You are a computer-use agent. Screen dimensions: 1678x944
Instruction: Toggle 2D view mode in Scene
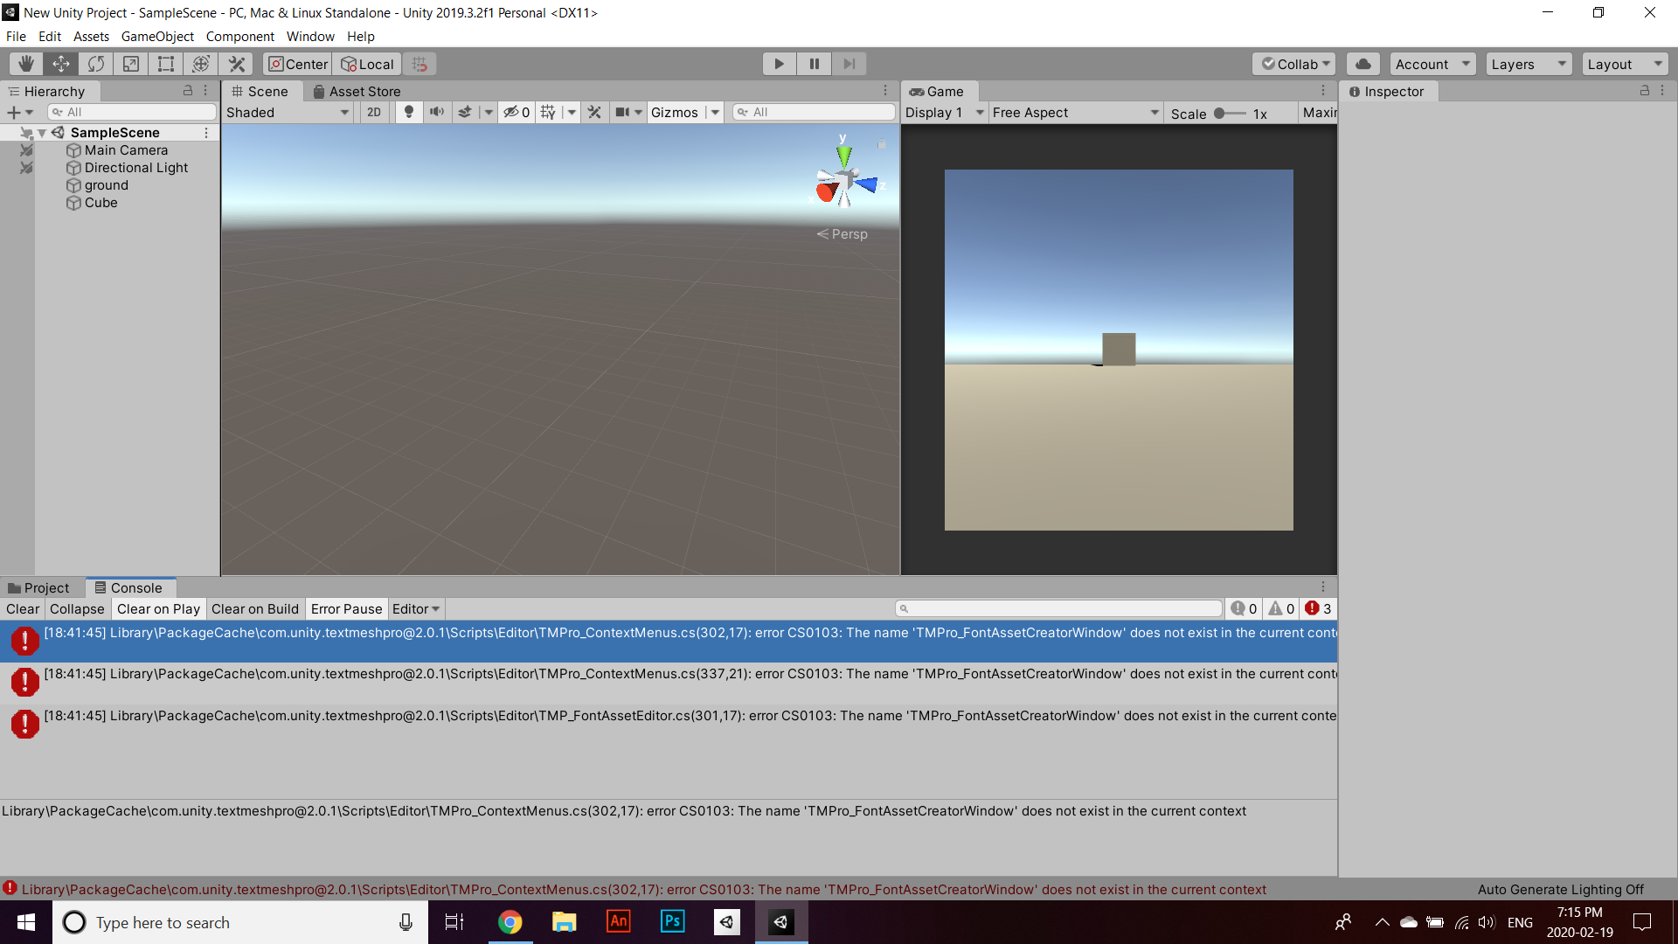[374, 112]
